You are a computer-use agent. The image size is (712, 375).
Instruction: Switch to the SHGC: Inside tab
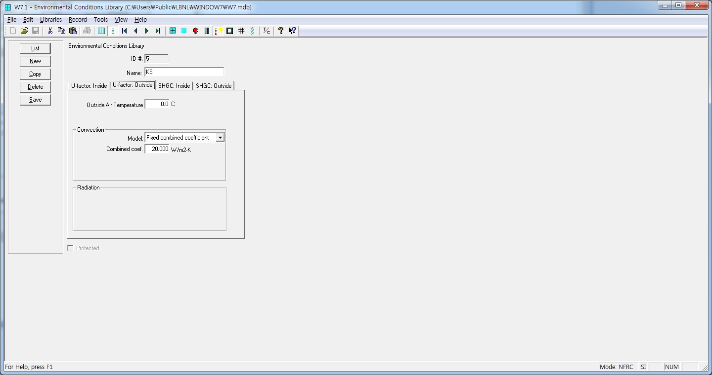[174, 86]
